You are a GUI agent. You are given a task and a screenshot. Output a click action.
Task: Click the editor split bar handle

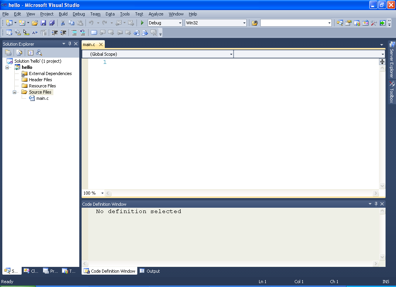(382, 62)
